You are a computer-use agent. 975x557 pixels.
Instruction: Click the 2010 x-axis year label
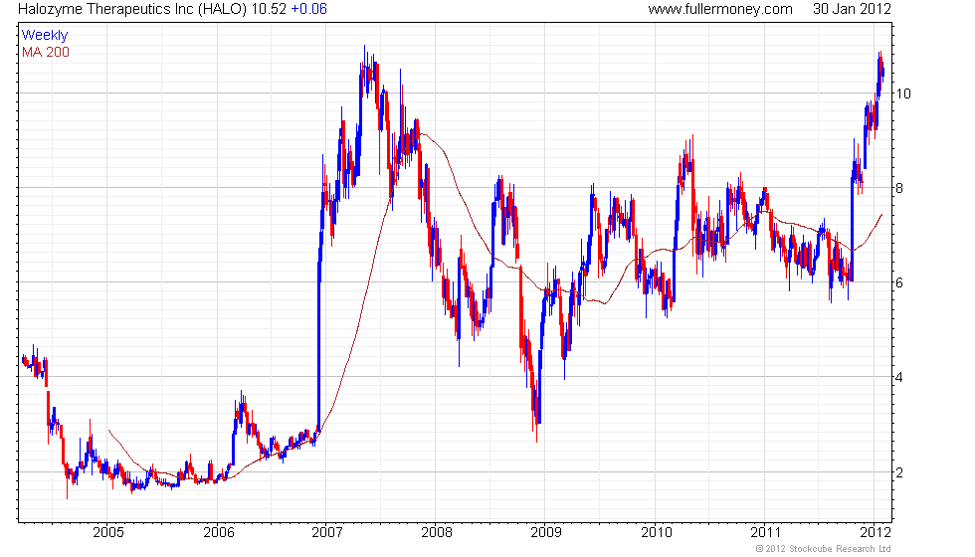(x=657, y=532)
